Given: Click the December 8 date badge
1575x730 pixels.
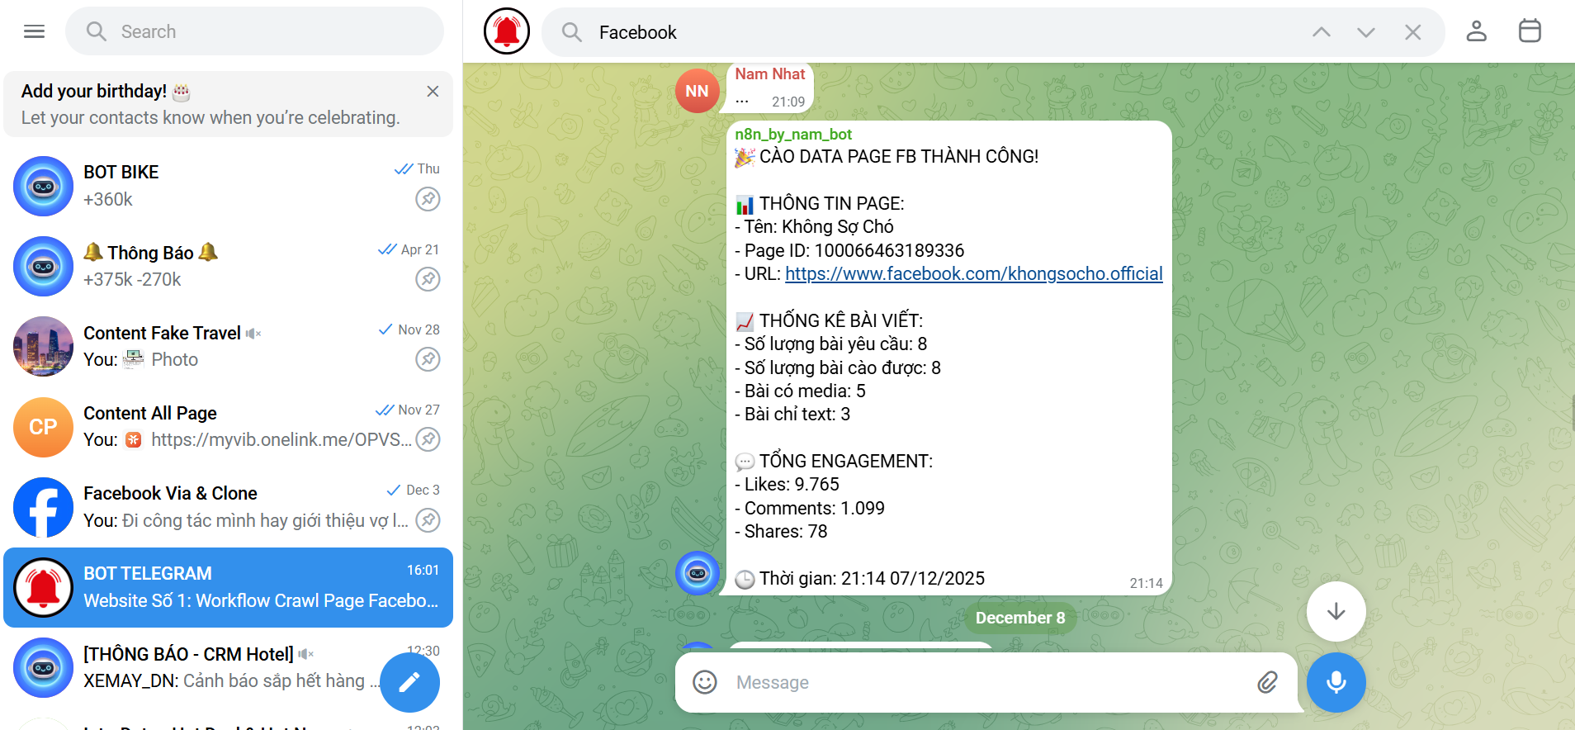Looking at the screenshot, I should [1019, 618].
